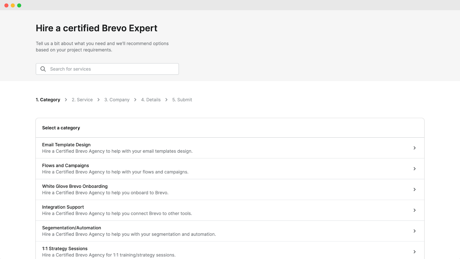Expand chevron on 1:1 Strategy Sessions row

click(415, 252)
